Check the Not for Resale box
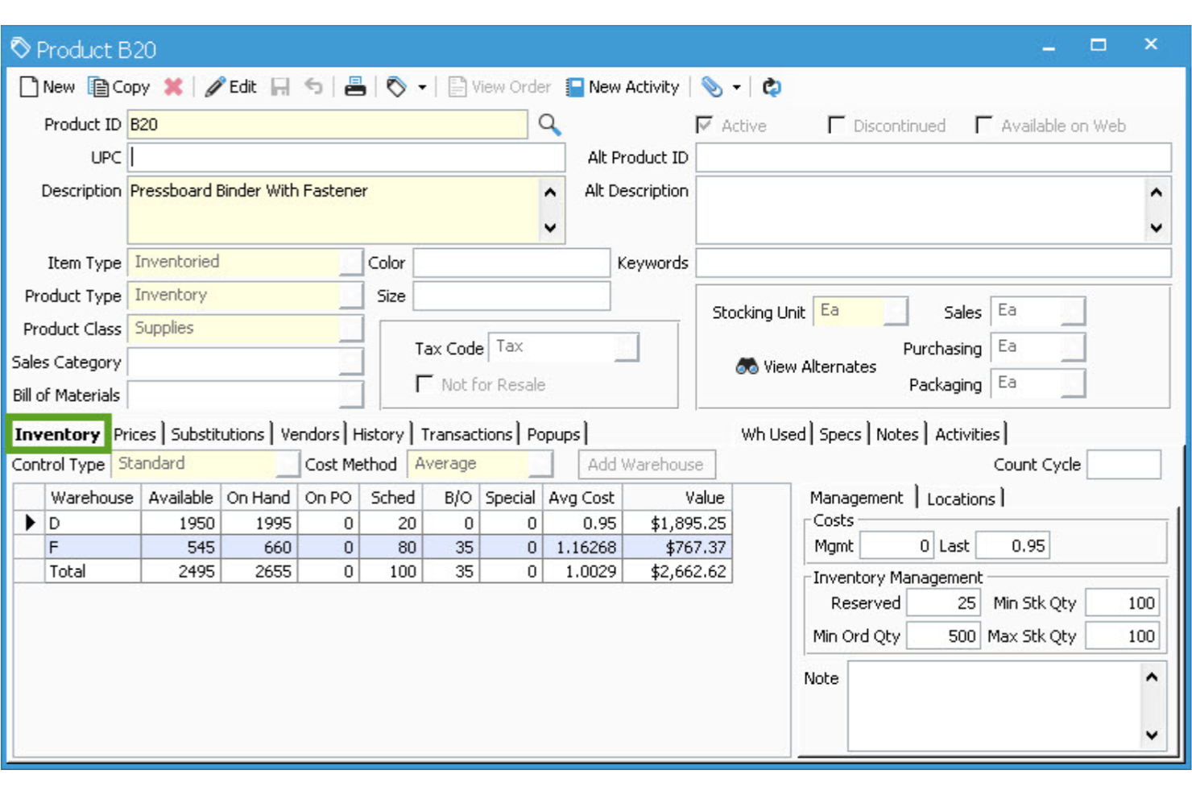The width and height of the screenshot is (1192, 795). [424, 384]
